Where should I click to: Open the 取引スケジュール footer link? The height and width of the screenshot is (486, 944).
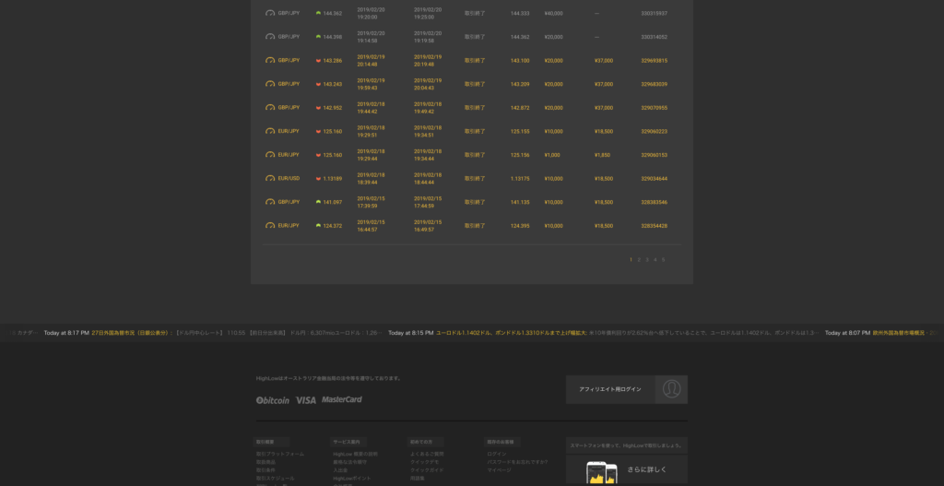point(275,479)
